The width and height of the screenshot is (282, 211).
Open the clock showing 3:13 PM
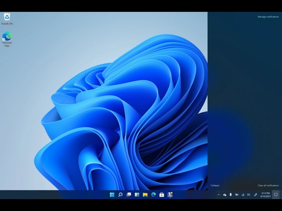(x=266, y=195)
